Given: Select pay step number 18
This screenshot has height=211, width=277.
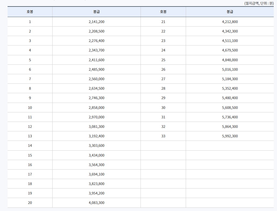Looking at the screenshot, I should click(x=30, y=184).
